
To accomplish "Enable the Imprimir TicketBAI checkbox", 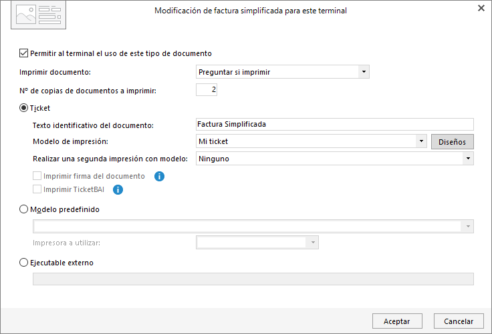I will point(37,189).
